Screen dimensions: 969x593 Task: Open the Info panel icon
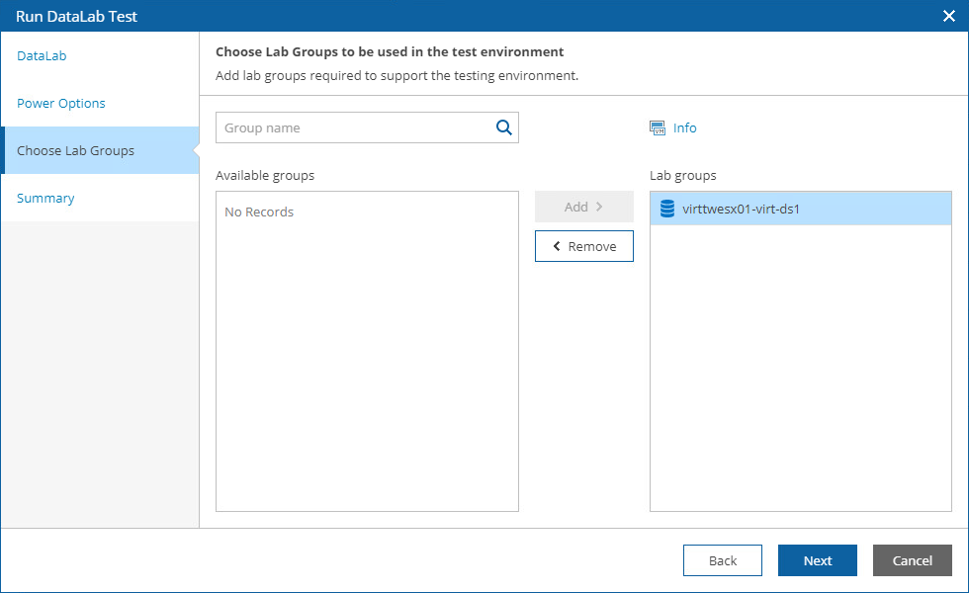[x=657, y=127]
